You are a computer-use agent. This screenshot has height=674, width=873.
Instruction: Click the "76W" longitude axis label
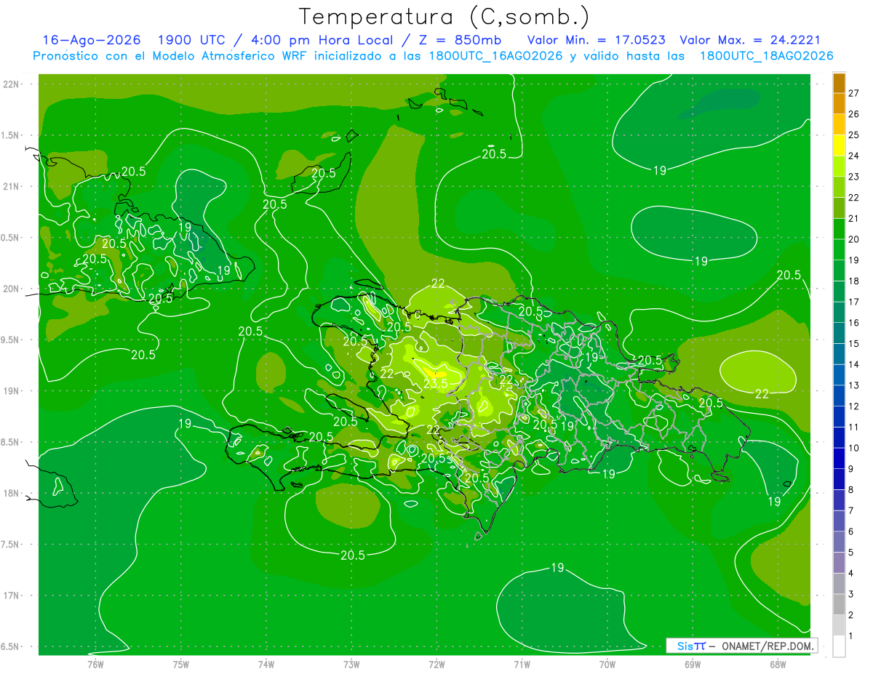pyautogui.click(x=95, y=664)
